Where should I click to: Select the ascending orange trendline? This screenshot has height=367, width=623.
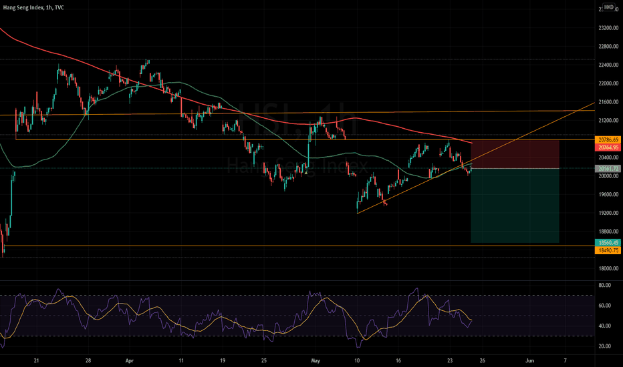pos(477,159)
